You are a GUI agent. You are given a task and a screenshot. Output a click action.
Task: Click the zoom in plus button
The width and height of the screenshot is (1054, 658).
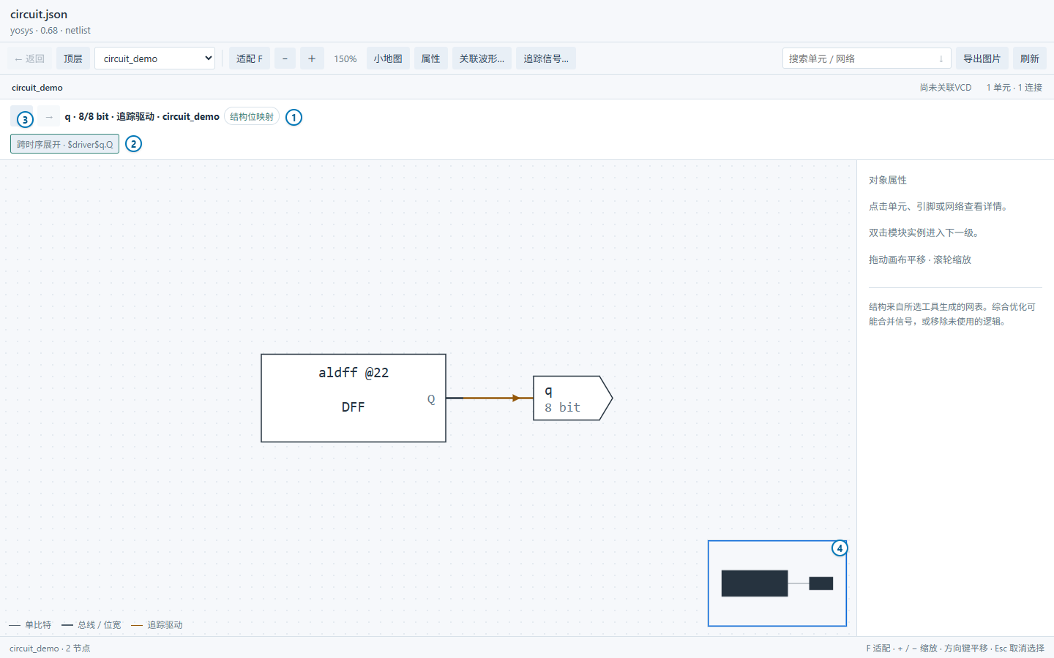[312, 58]
